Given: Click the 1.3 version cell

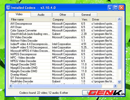Looking at the screenshot, I should [x=83, y=58].
